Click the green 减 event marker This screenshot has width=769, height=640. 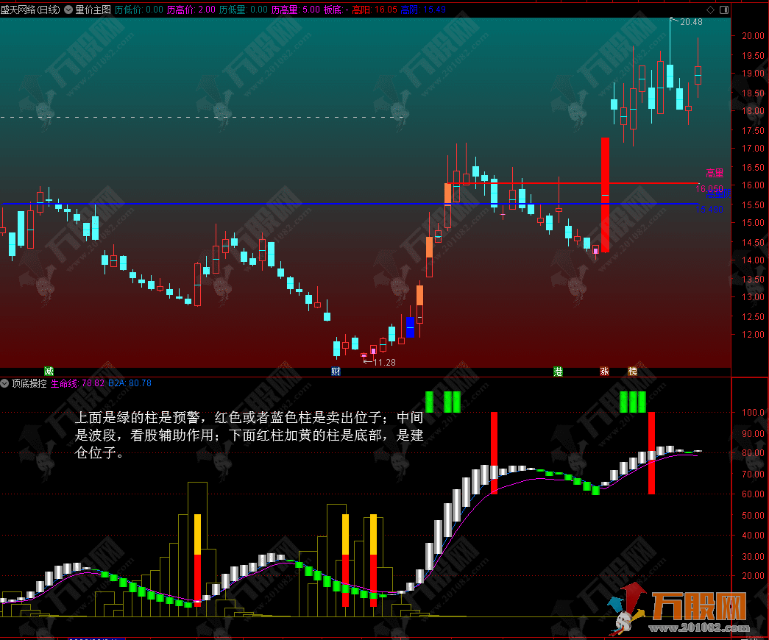pos(49,371)
